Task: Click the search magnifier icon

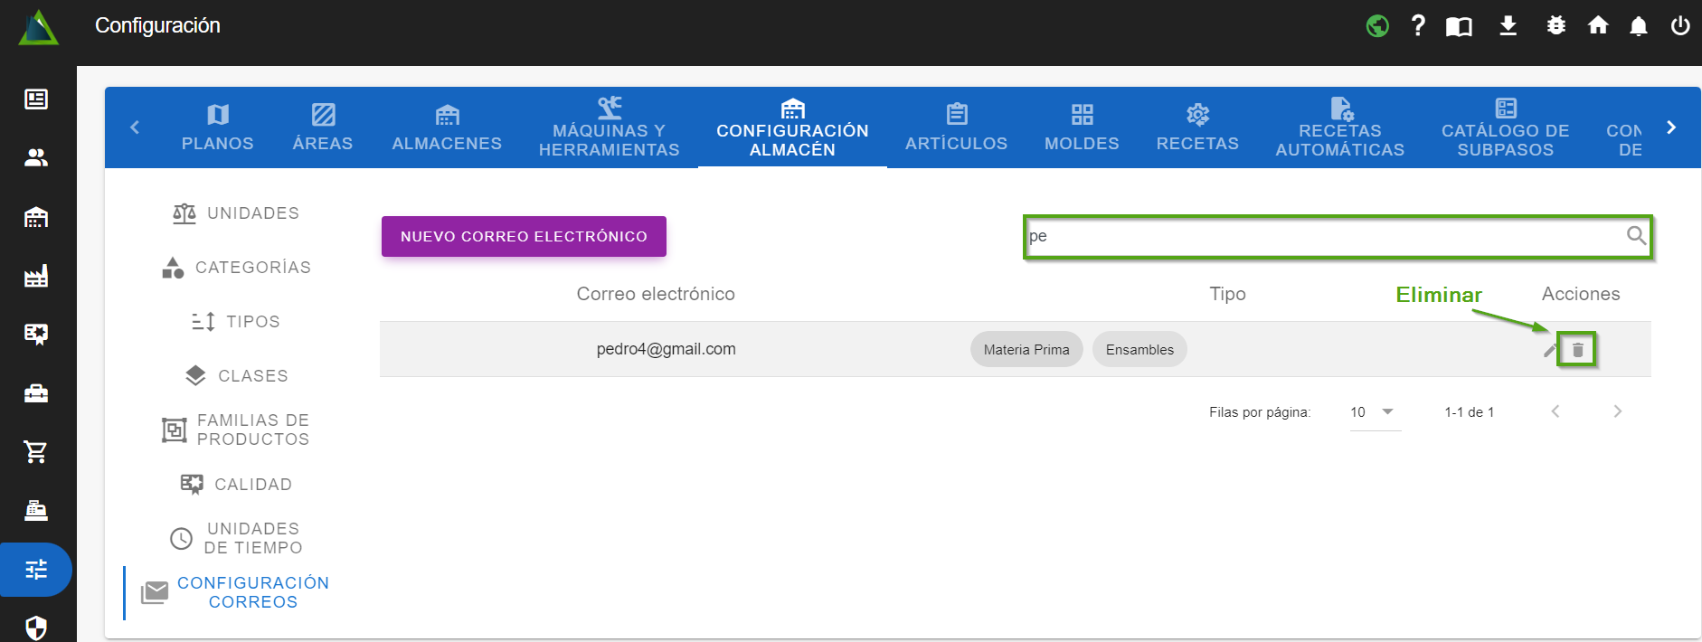Action: [1635, 236]
